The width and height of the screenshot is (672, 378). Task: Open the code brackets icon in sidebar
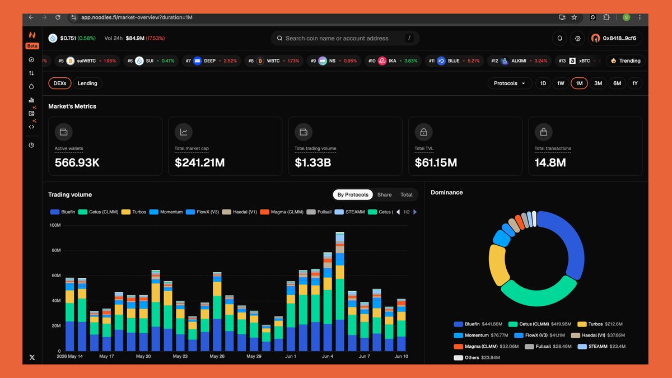pos(31,127)
